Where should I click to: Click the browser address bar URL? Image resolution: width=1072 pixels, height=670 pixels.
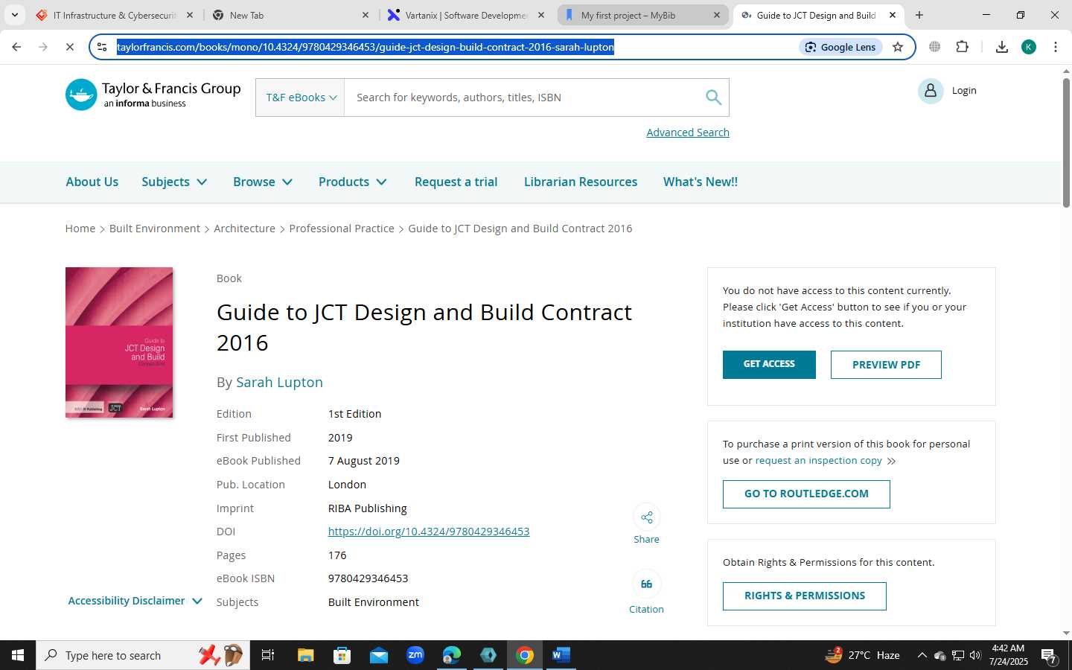[x=366, y=47]
